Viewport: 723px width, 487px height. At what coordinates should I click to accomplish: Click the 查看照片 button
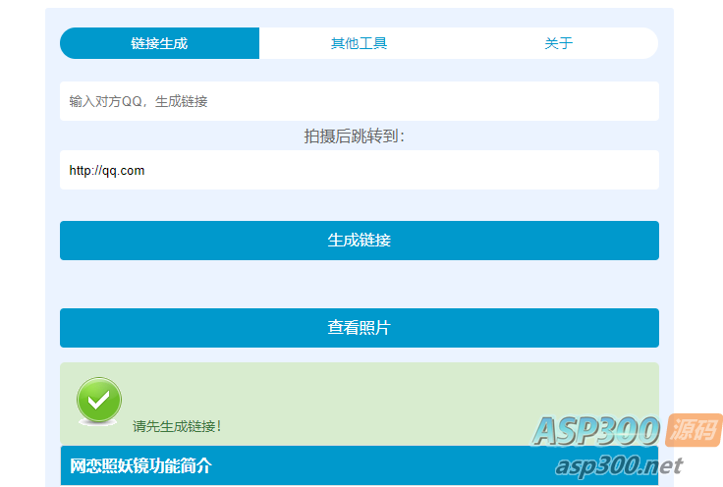click(x=360, y=328)
